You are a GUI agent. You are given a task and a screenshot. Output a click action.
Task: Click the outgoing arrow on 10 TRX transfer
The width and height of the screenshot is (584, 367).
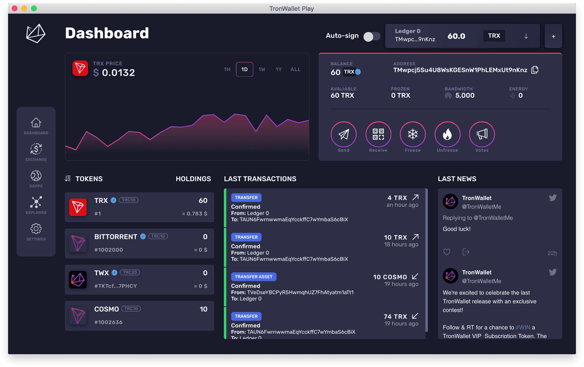coord(416,237)
